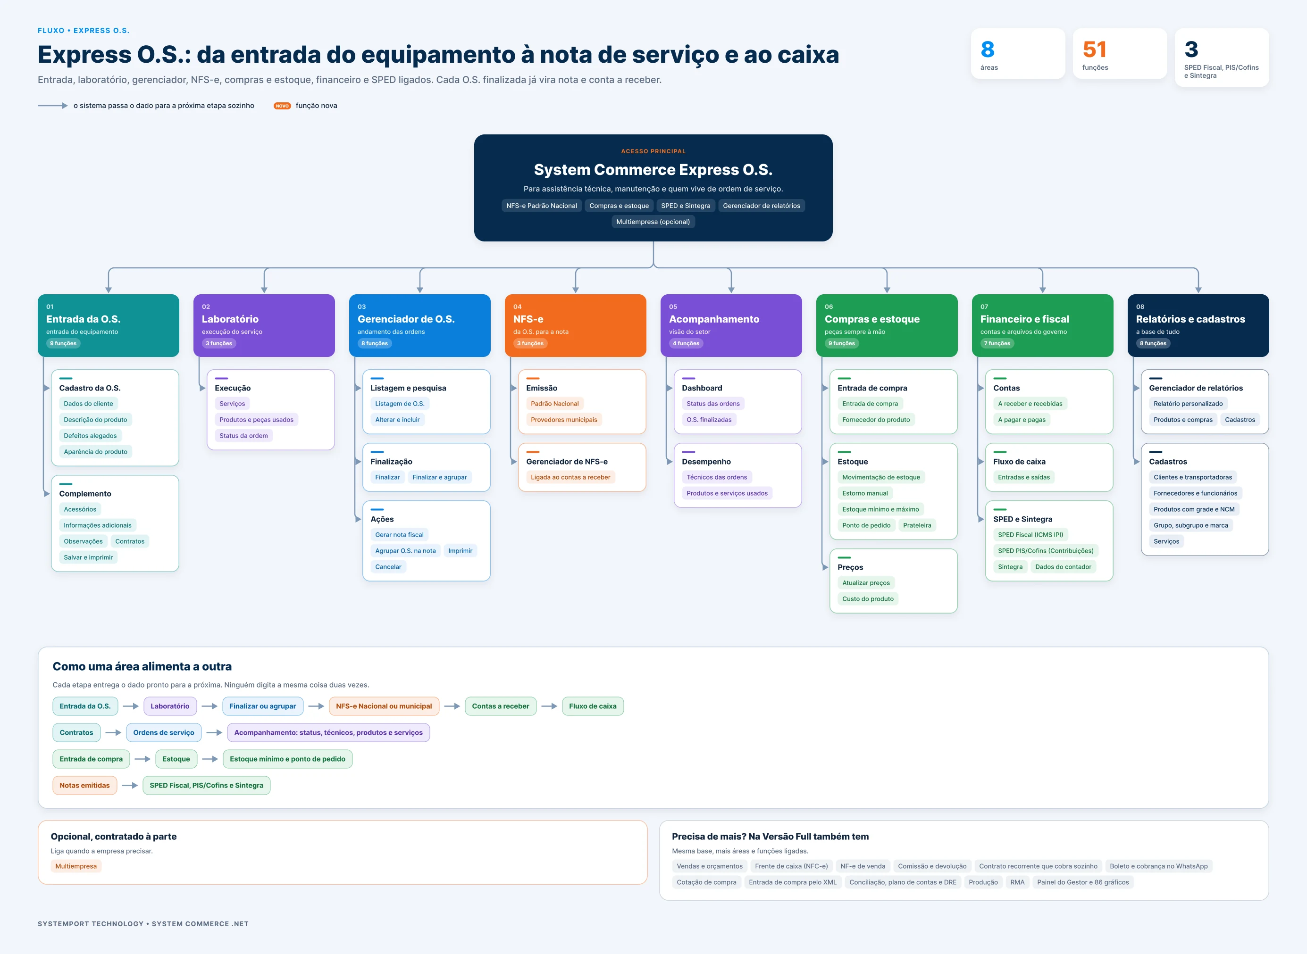Click the 'A pagar e pagas' chip

(1022, 420)
